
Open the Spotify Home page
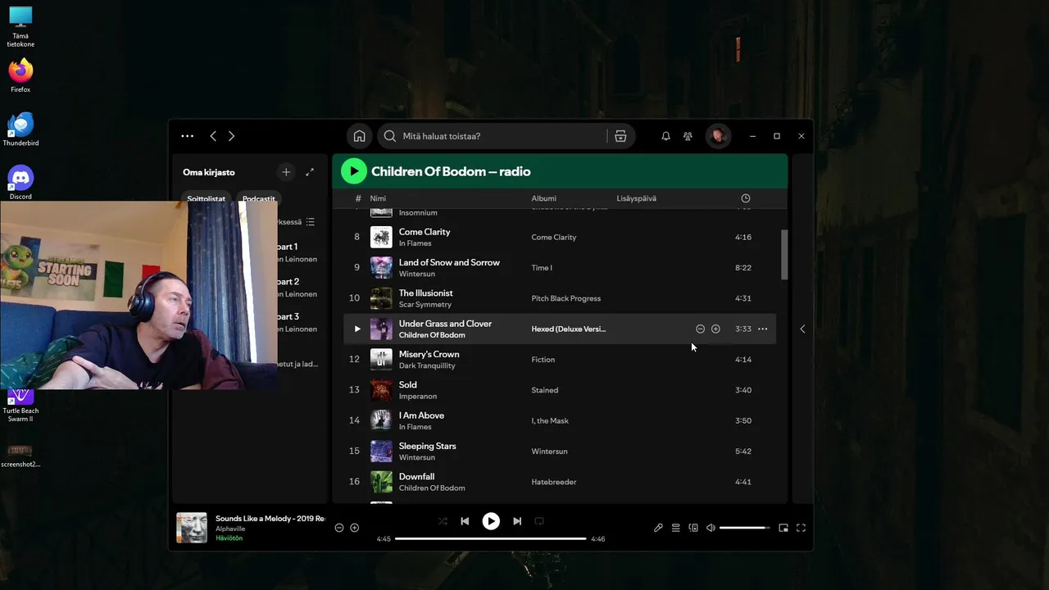click(359, 136)
